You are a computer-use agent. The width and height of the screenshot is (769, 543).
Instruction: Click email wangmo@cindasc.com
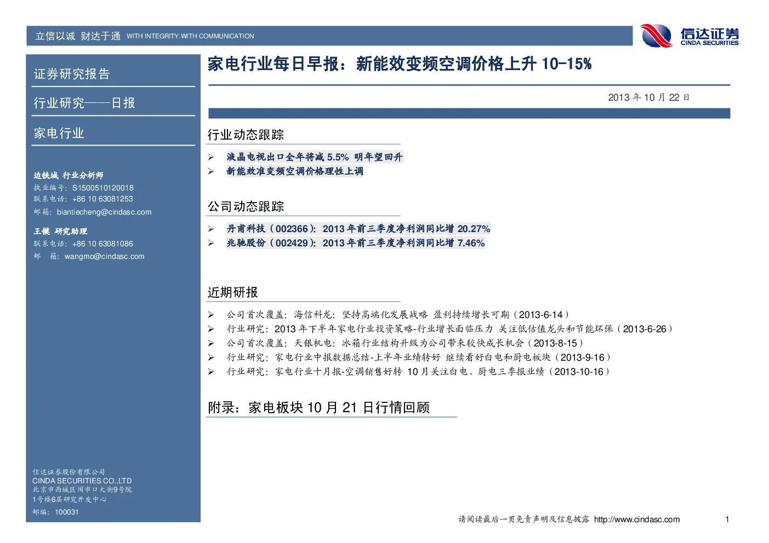pyautogui.click(x=105, y=256)
